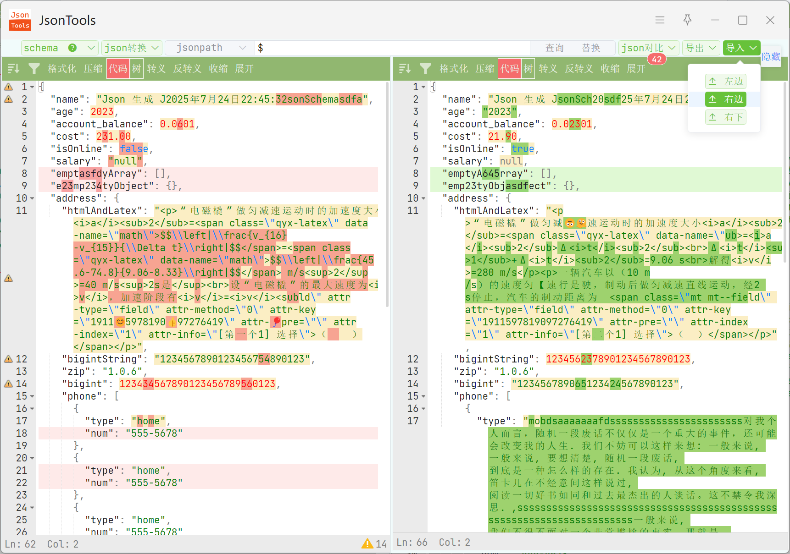This screenshot has height=554, width=790.
Task: Pin the window with the pin icon
Action: tap(687, 20)
